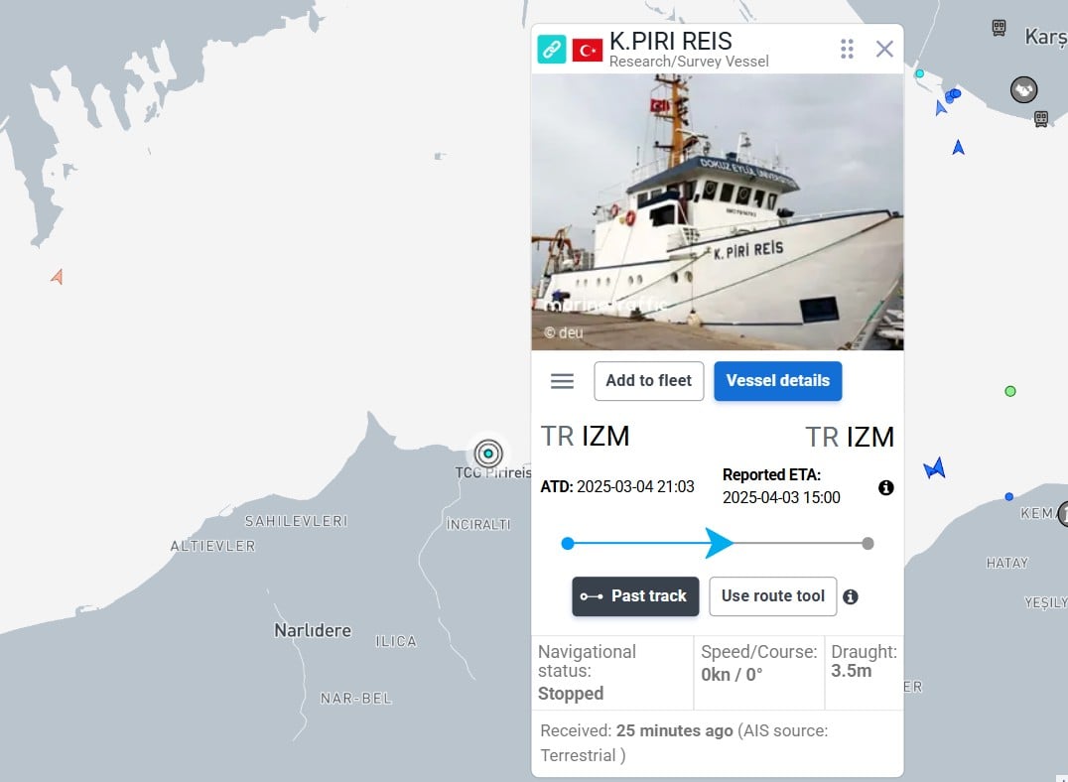The height and width of the screenshot is (782, 1068).
Task: Click the green circle vessel marker
Action: (1010, 391)
